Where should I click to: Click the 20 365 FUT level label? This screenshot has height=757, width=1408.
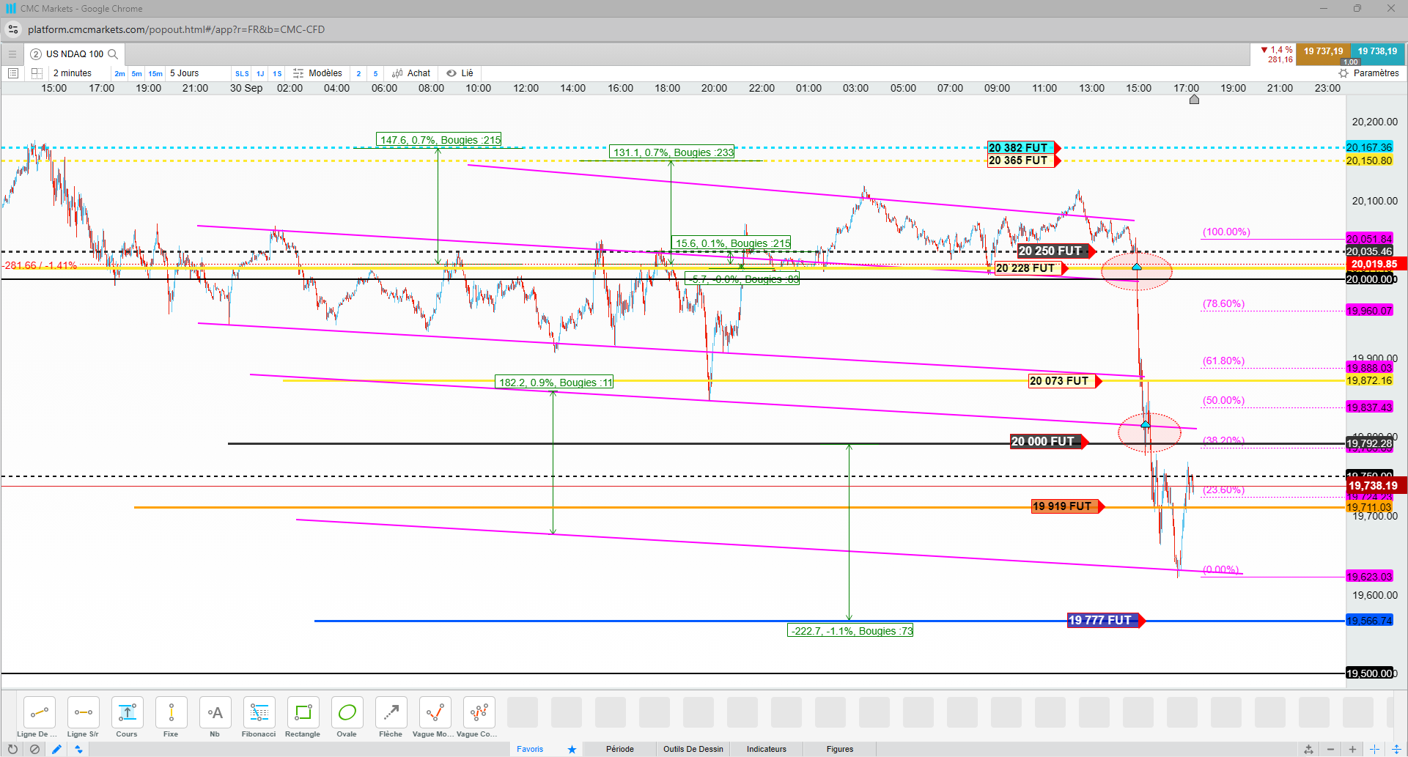pos(1023,160)
